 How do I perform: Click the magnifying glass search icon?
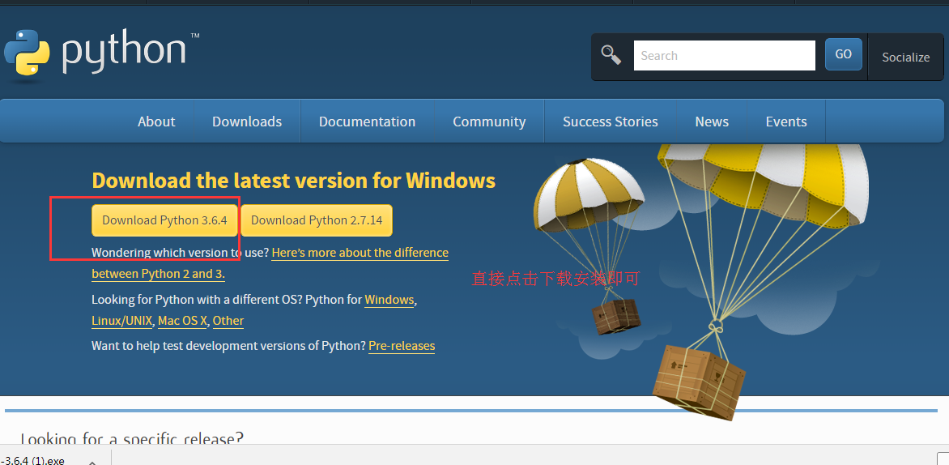(x=611, y=55)
